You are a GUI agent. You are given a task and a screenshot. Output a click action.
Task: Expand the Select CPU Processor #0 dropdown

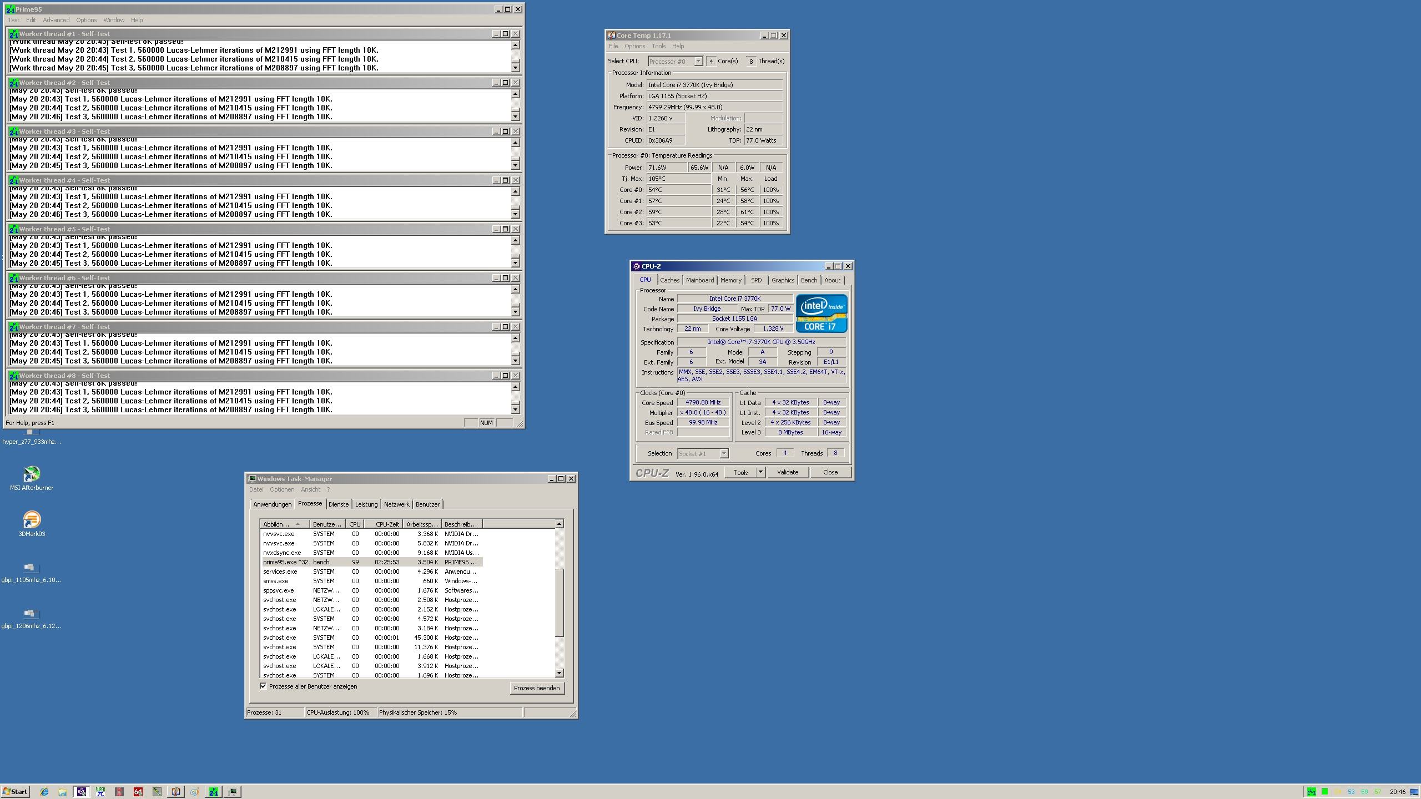[698, 61]
